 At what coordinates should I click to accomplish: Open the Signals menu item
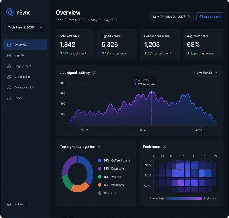25,55
